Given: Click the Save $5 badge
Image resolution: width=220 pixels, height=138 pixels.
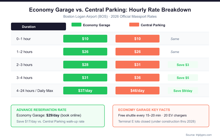Looking at the screenshot, I should (183, 78).
